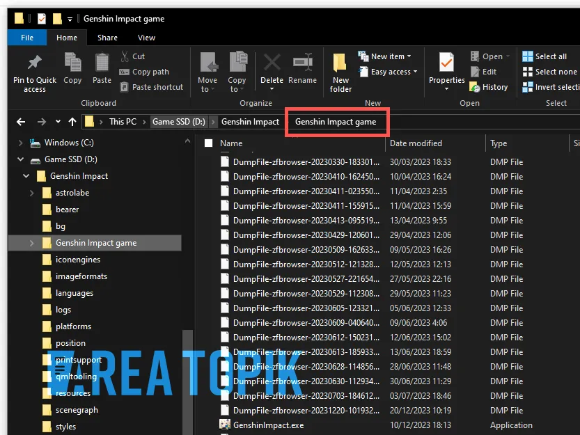The width and height of the screenshot is (580, 435).
Task: Switch to the Share ribbon tab
Action: [x=107, y=38]
